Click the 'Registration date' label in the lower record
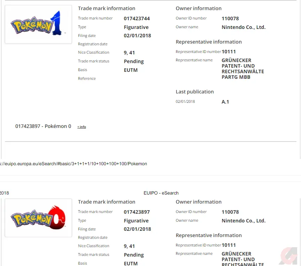This screenshot has width=301, height=266. tap(93, 237)
